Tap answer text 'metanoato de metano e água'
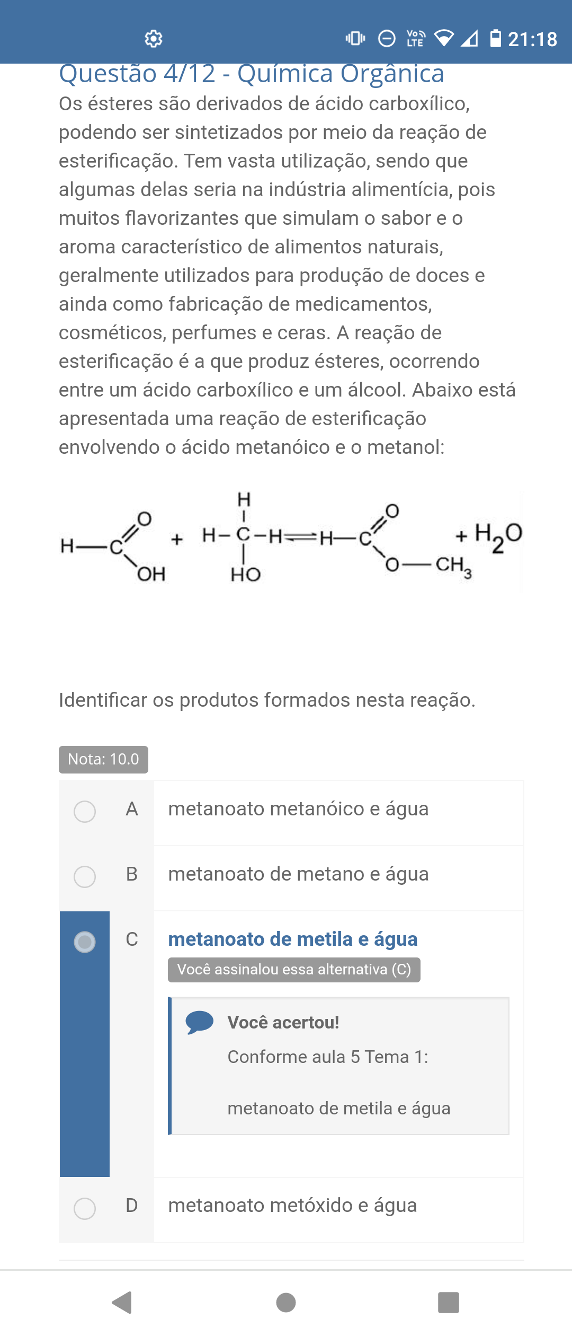Screen dimensions: 572x1336 click(298, 874)
